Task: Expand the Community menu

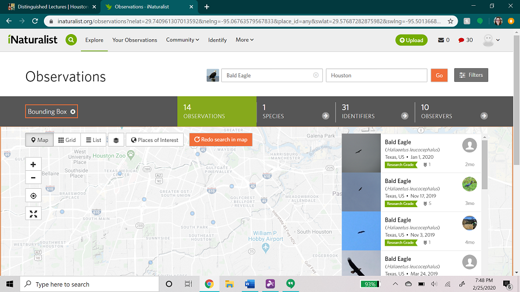Action: tap(183, 40)
